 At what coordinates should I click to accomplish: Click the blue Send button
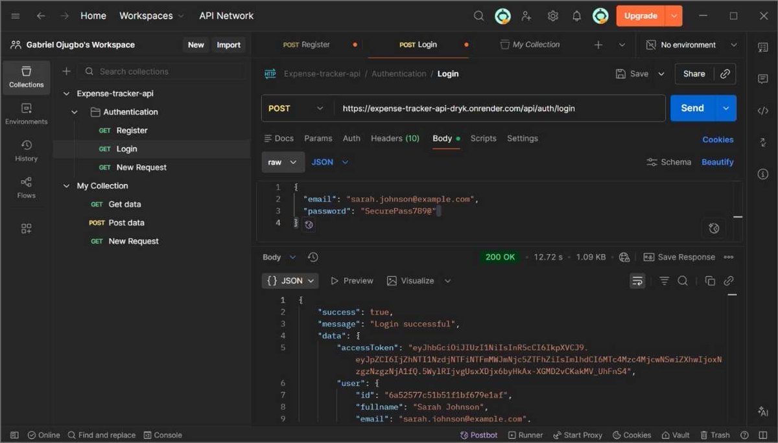pos(692,108)
